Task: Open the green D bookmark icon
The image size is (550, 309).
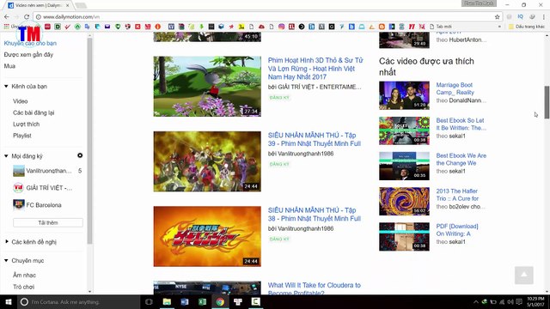Action: [x=58, y=27]
